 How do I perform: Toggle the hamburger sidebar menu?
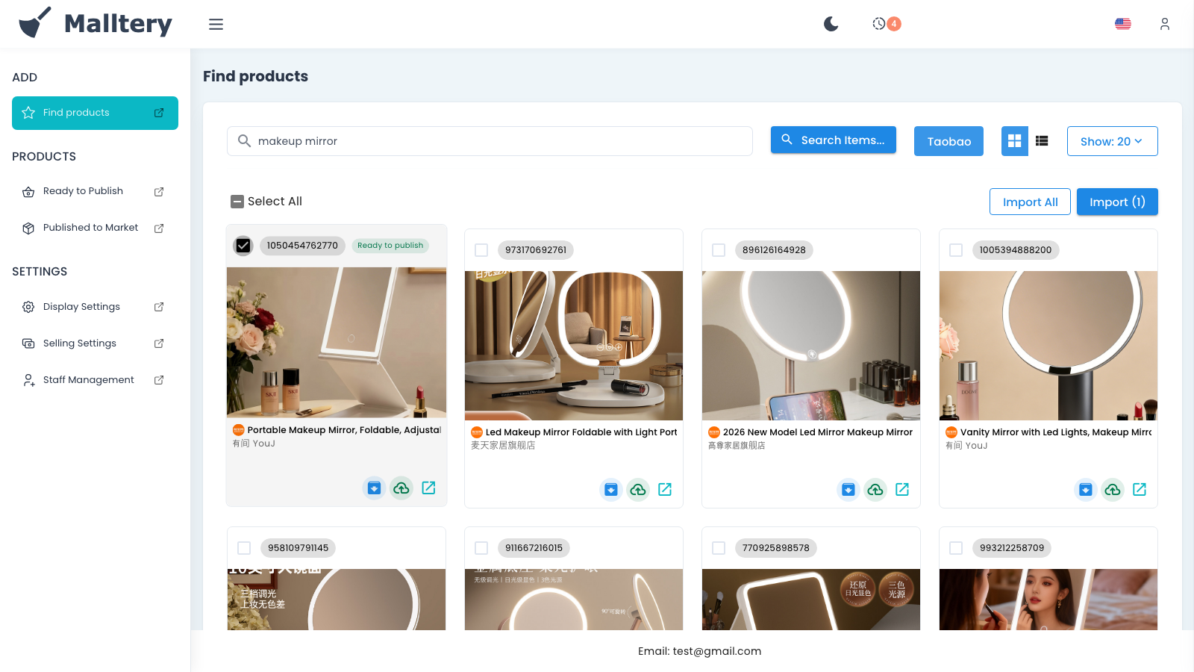coord(216,25)
